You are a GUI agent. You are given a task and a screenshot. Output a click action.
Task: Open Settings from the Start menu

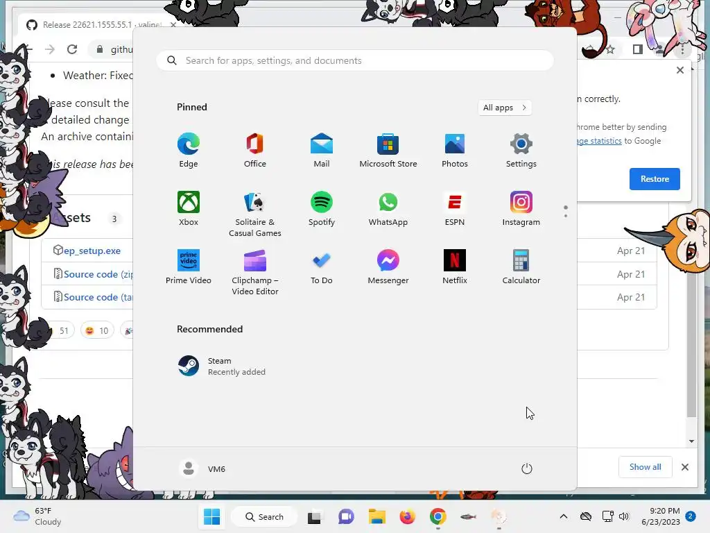tap(521, 151)
